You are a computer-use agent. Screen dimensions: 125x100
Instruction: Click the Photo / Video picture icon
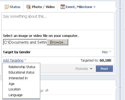29,7
